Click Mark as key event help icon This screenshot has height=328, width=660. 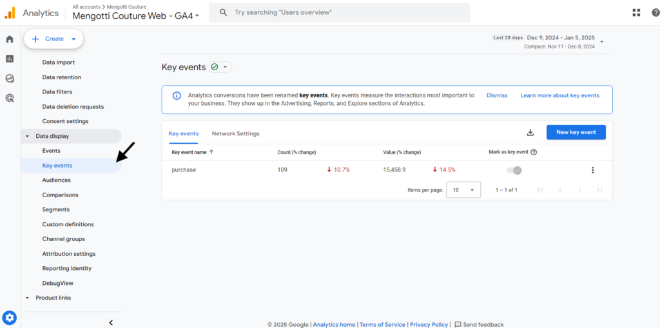coord(534,153)
